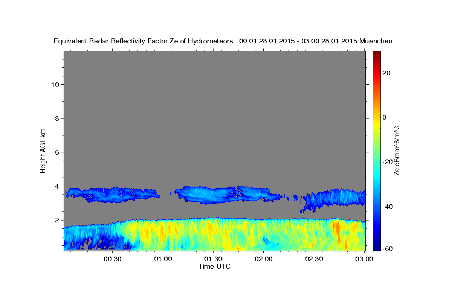Click the colorbar value '-60'
452x301 pixels.
(388, 249)
